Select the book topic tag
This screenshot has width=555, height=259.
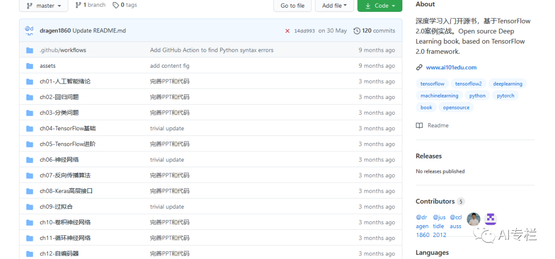[426, 107]
